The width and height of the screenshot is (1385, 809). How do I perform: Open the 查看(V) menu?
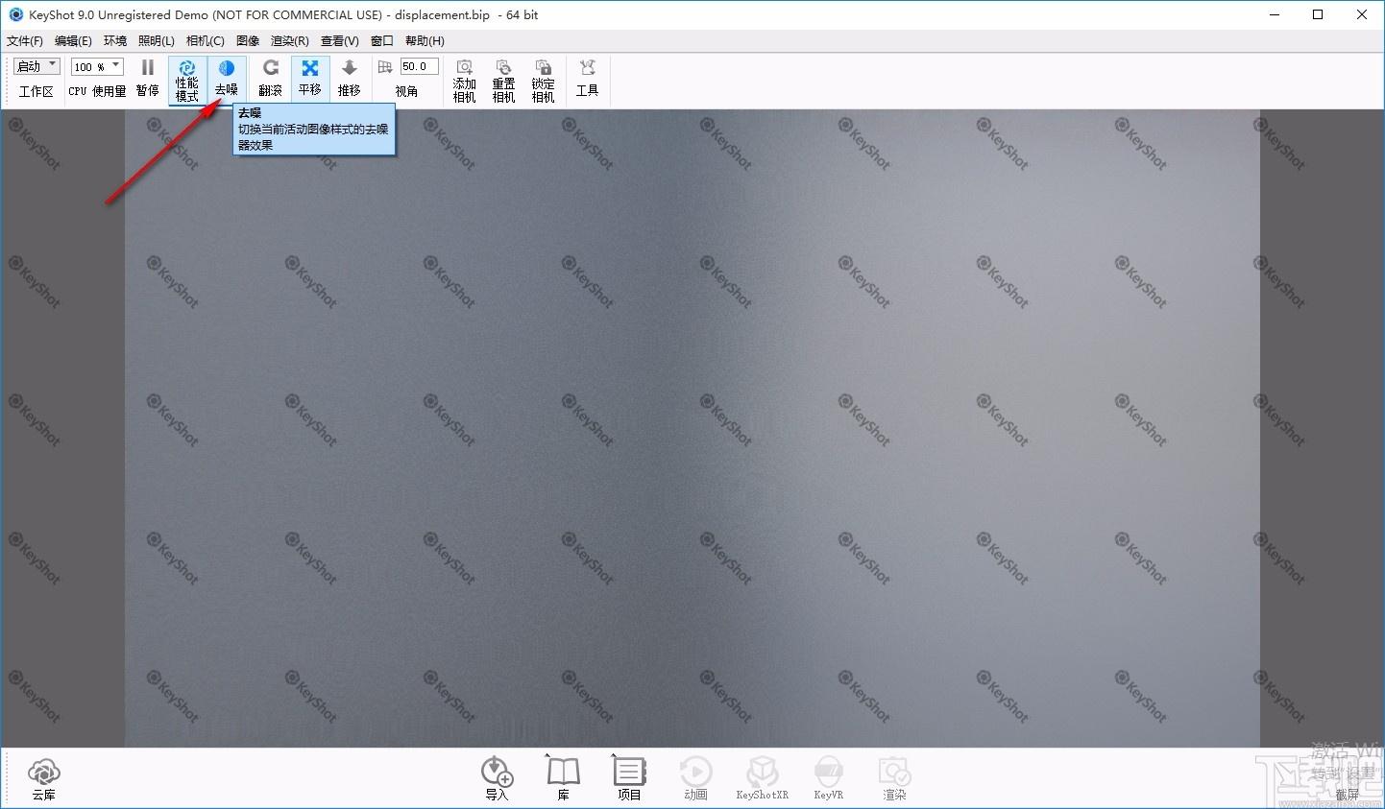(340, 40)
